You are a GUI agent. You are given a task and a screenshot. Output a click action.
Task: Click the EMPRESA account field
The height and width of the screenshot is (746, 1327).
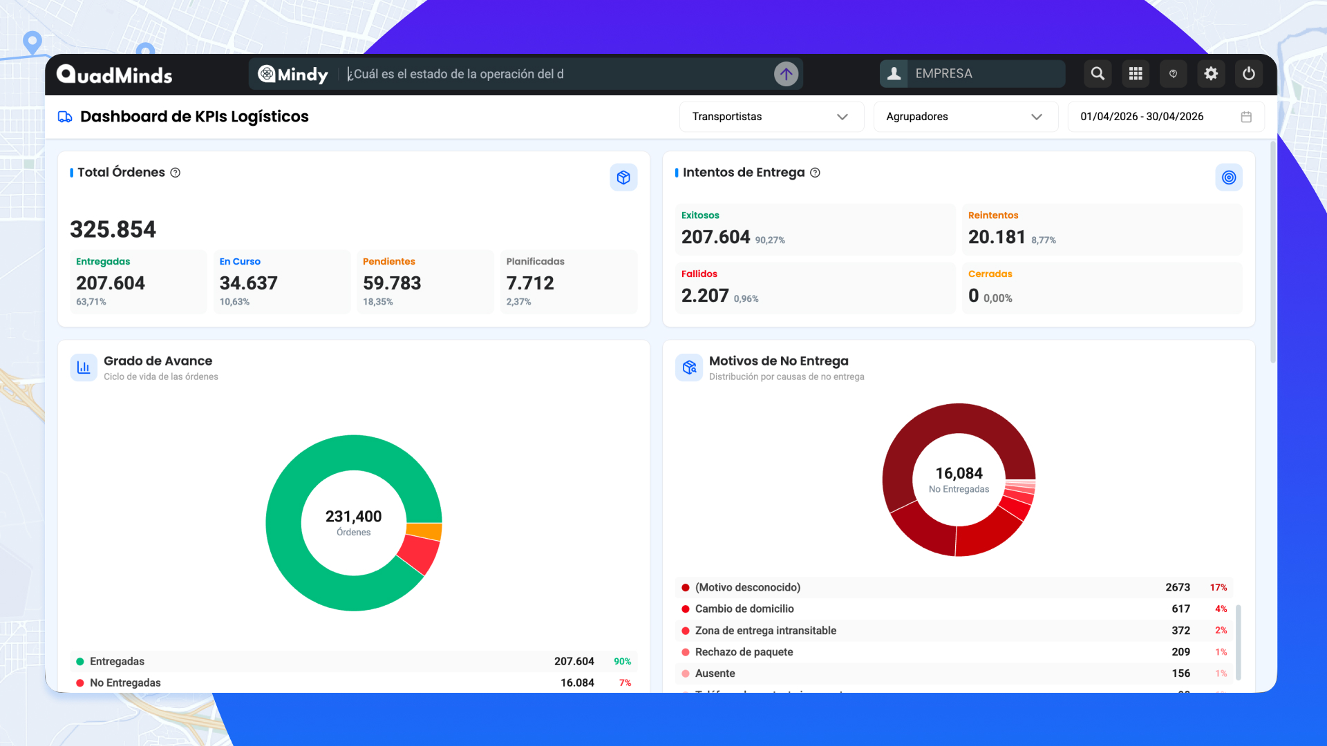[972, 74]
